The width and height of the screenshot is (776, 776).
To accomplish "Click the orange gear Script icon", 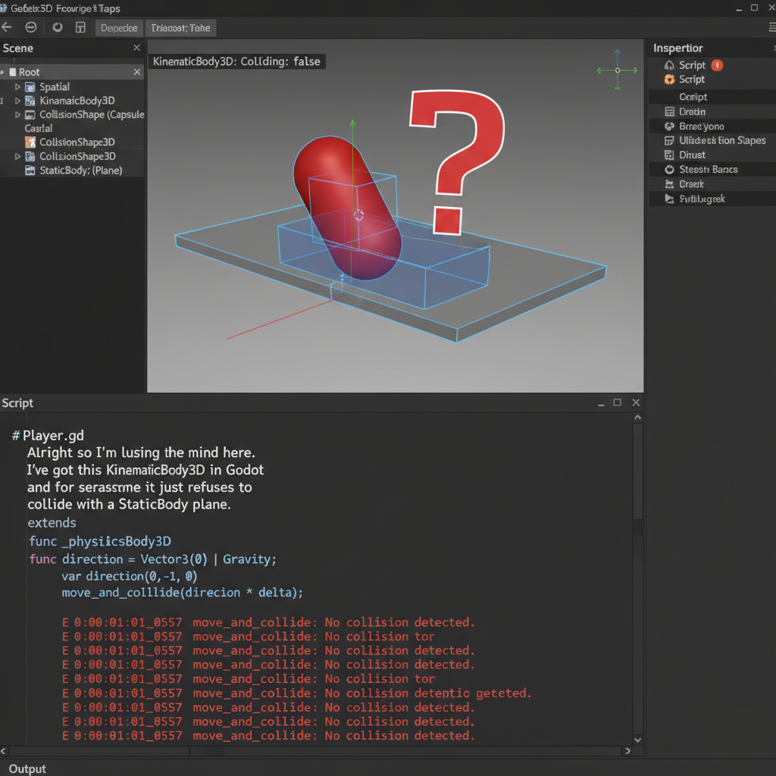I will click(669, 80).
